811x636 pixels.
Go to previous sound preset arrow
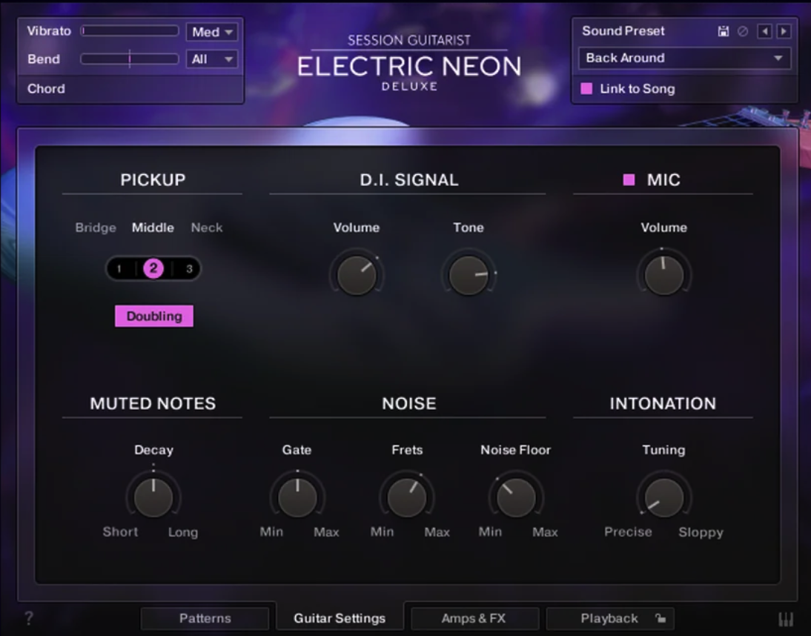[764, 32]
